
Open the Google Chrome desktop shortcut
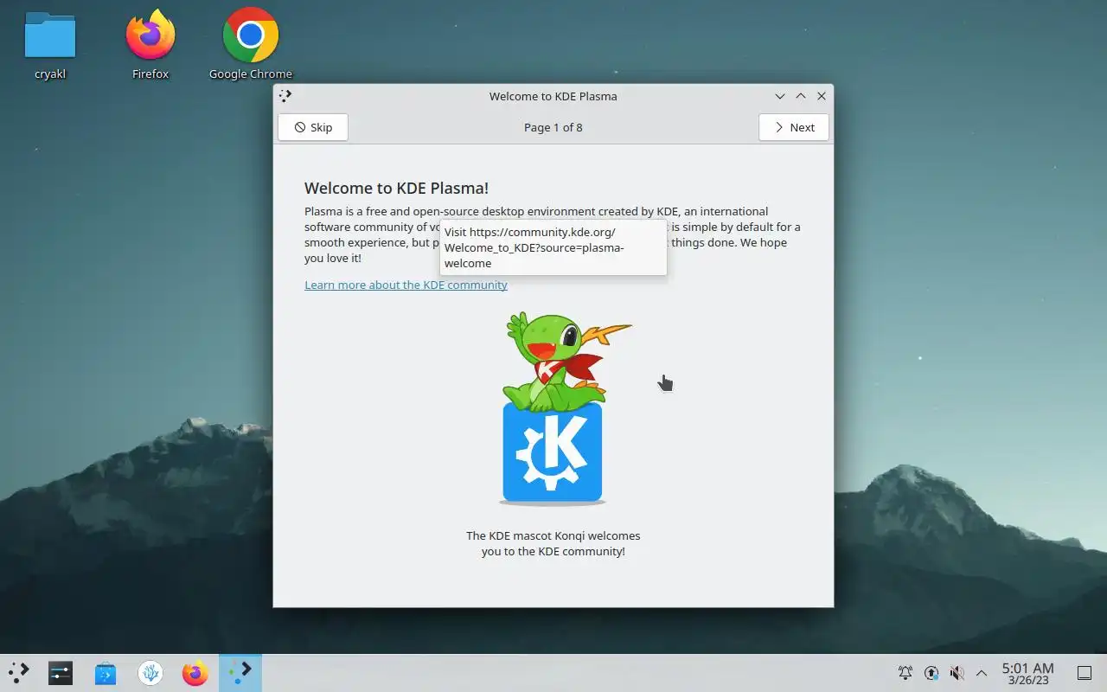251,45
